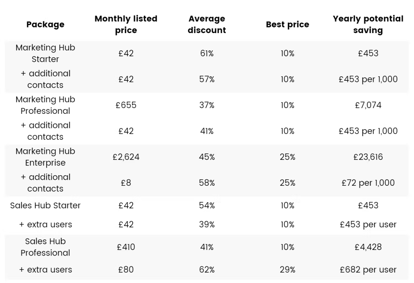Viewport: 414px width, 283px height.
Task: Click the £2,624 monthly price cell
Action: pos(126,157)
